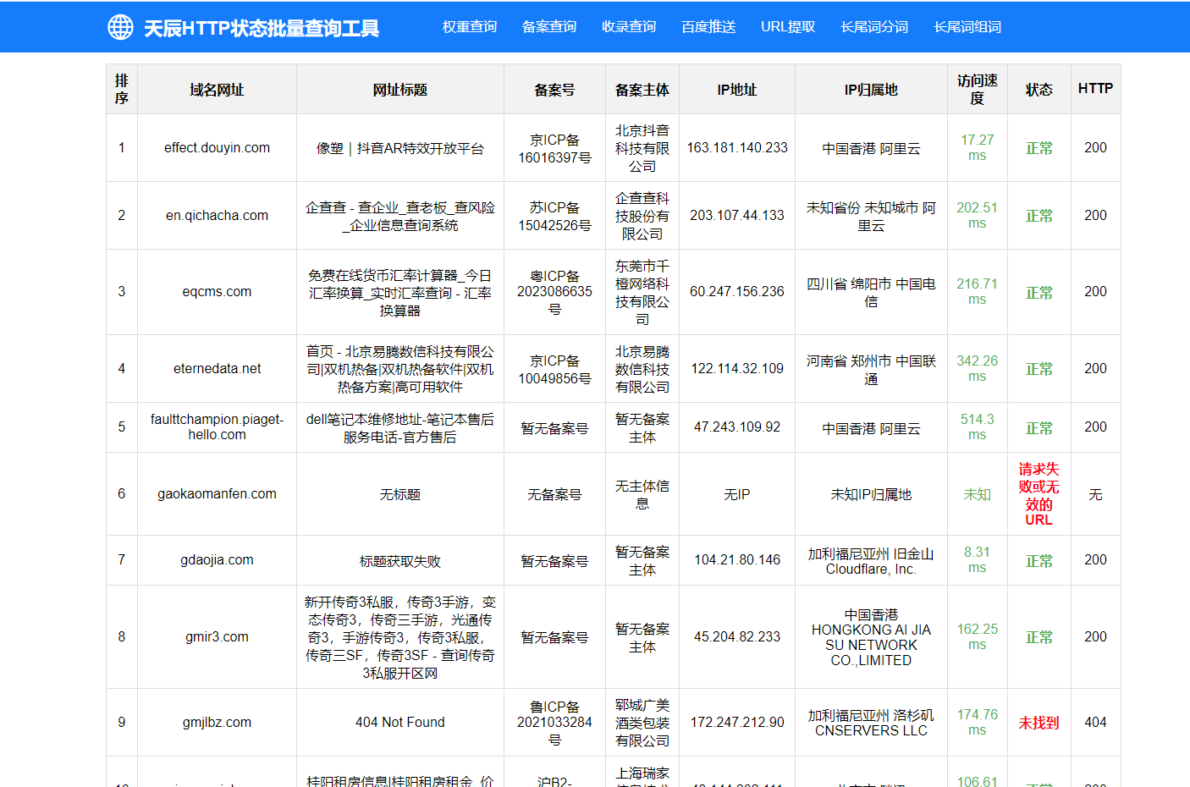Select domain en.qichacha.com
The height and width of the screenshot is (787, 1190).
(217, 216)
